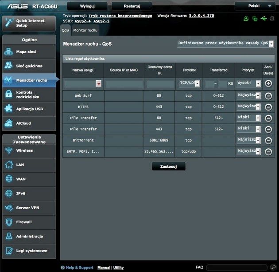This screenshot has width=279, height=272.
Task: Click the FAQ search magnifier icon
Action: 273,267
